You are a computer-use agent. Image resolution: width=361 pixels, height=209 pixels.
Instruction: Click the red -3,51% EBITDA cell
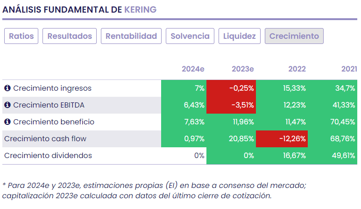click(231, 105)
